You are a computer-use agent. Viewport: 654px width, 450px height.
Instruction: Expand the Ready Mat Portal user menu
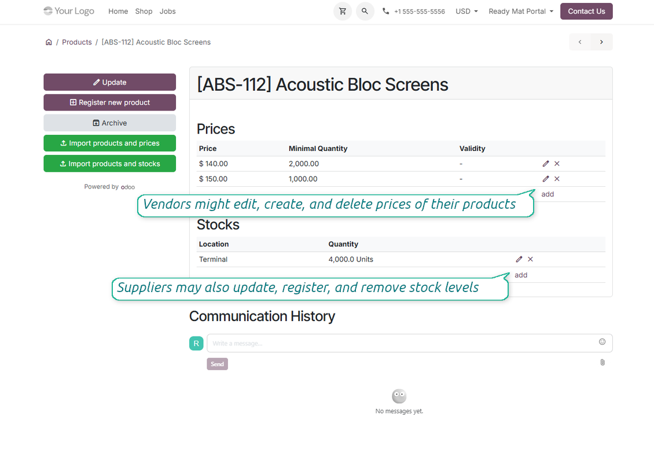(521, 11)
